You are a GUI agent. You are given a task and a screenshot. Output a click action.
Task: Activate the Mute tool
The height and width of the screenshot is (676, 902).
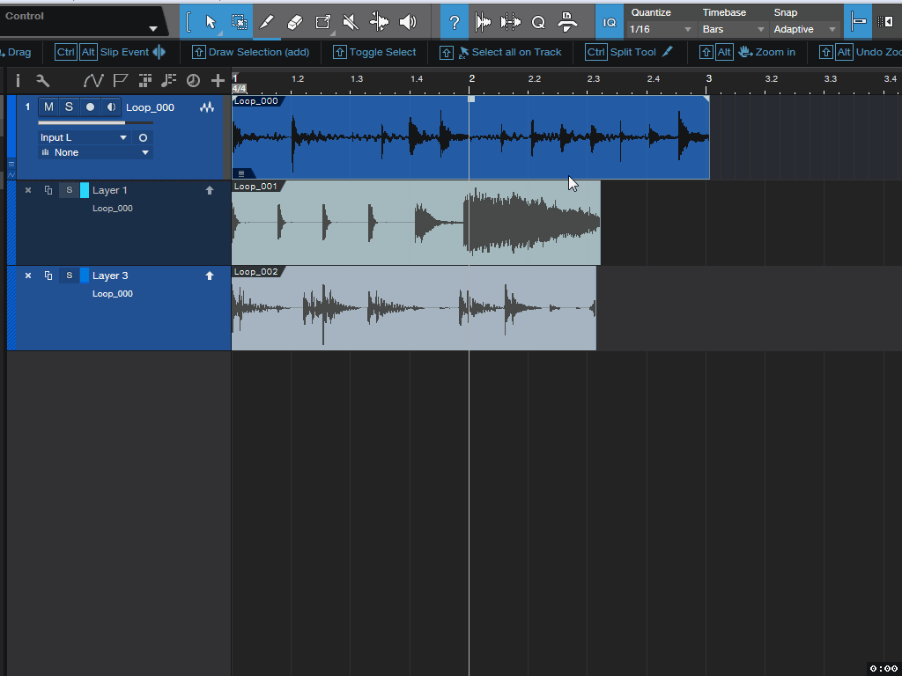pyautogui.click(x=351, y=22)
